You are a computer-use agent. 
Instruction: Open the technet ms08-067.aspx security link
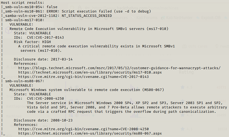[x=90, y=133]
